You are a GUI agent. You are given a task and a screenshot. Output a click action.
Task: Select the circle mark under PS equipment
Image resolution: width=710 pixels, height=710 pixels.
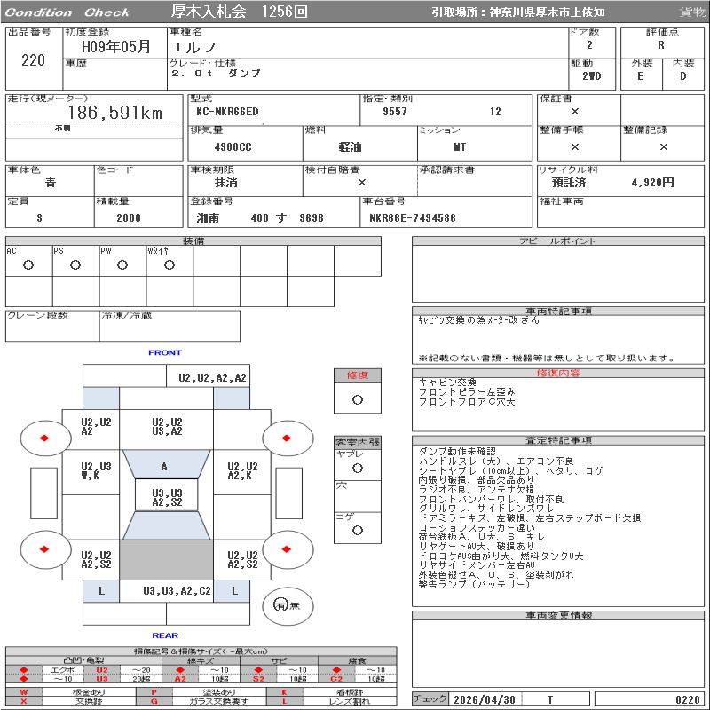(x=75, y=265)
